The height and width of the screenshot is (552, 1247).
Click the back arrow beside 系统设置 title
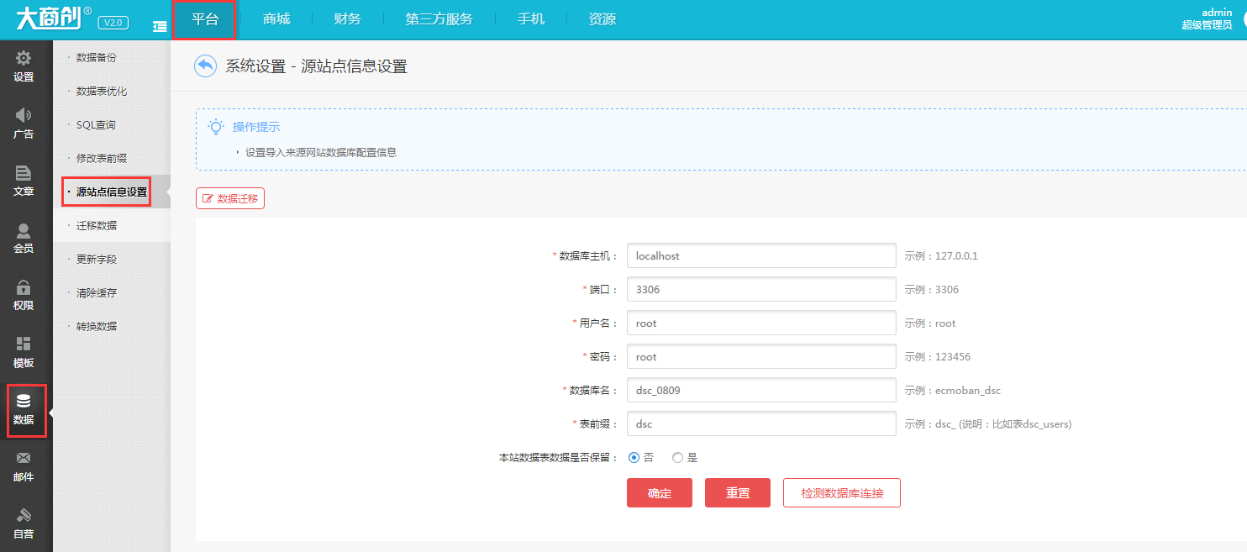205,66
